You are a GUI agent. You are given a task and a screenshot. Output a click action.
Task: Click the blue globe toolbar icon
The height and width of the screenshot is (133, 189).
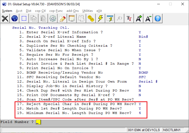pos(15,18)
